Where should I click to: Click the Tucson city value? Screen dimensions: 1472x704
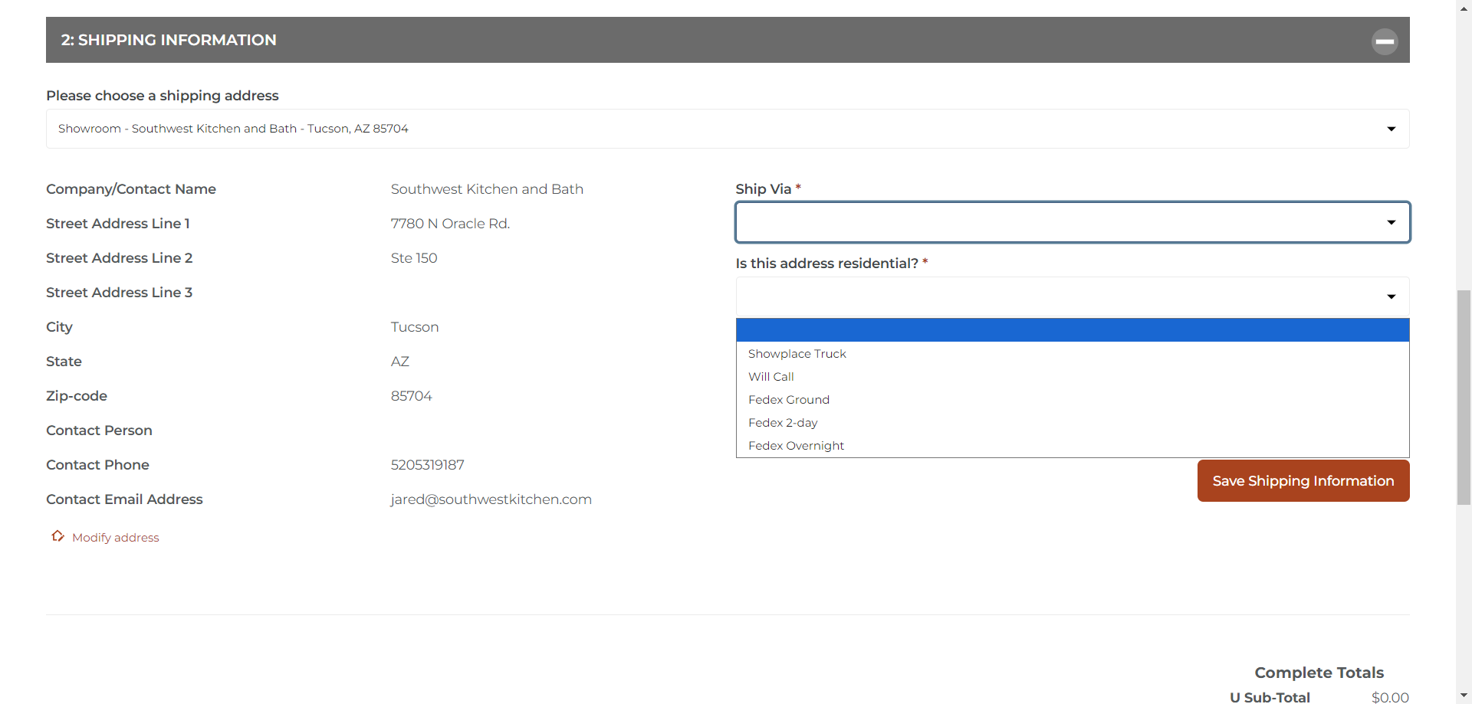[415, 327]
